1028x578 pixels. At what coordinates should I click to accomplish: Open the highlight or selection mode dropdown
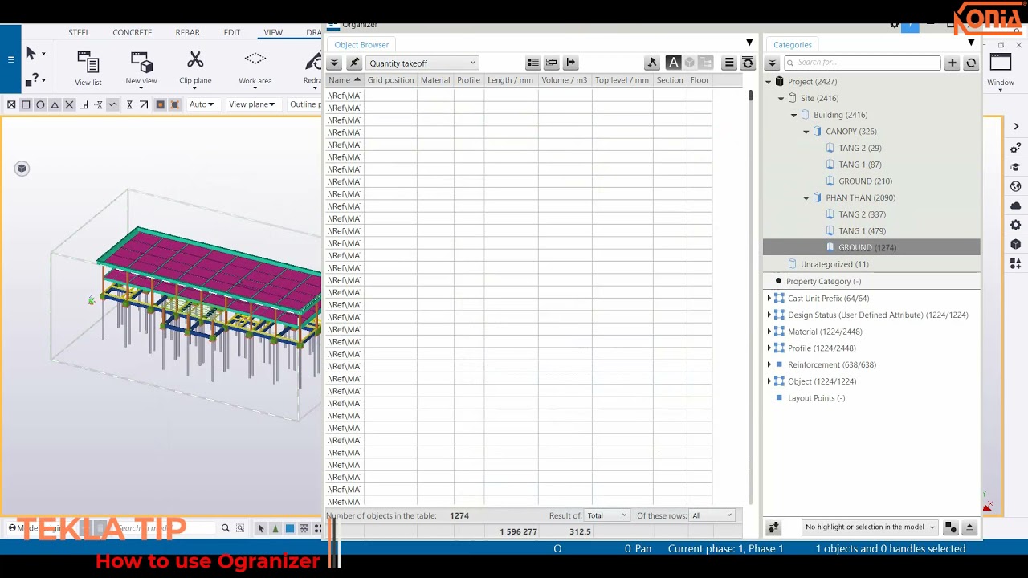point(870,527)
